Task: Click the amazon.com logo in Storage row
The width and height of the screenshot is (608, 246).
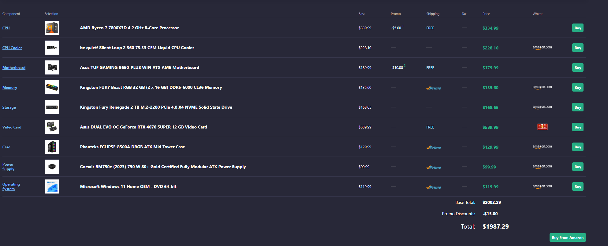Action: [x=542, y=107]
